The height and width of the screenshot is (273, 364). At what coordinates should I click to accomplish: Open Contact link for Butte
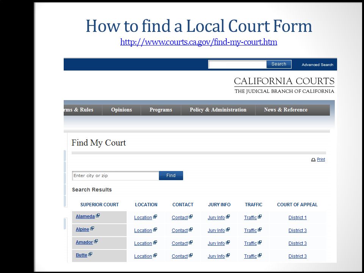click(x=180, y=256)
